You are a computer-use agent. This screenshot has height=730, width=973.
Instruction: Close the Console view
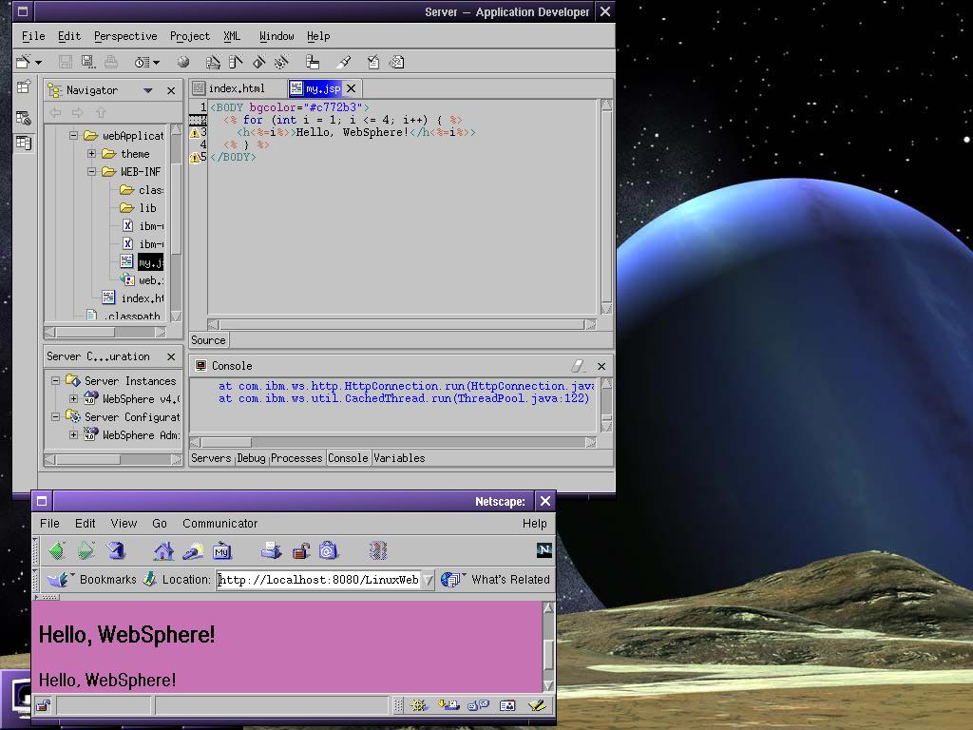point(601,366)
